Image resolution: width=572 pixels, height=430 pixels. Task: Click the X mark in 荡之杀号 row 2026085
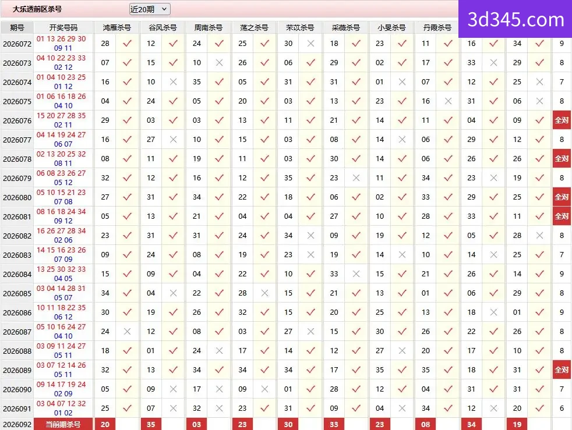(x=265, y=293)
